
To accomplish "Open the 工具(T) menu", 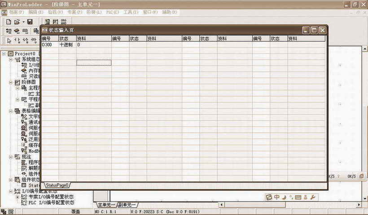I will (131, 12).
